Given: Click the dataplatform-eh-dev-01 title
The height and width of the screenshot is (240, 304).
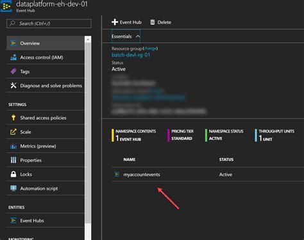Looking at the screenshot, I should [x=52, y=4].
